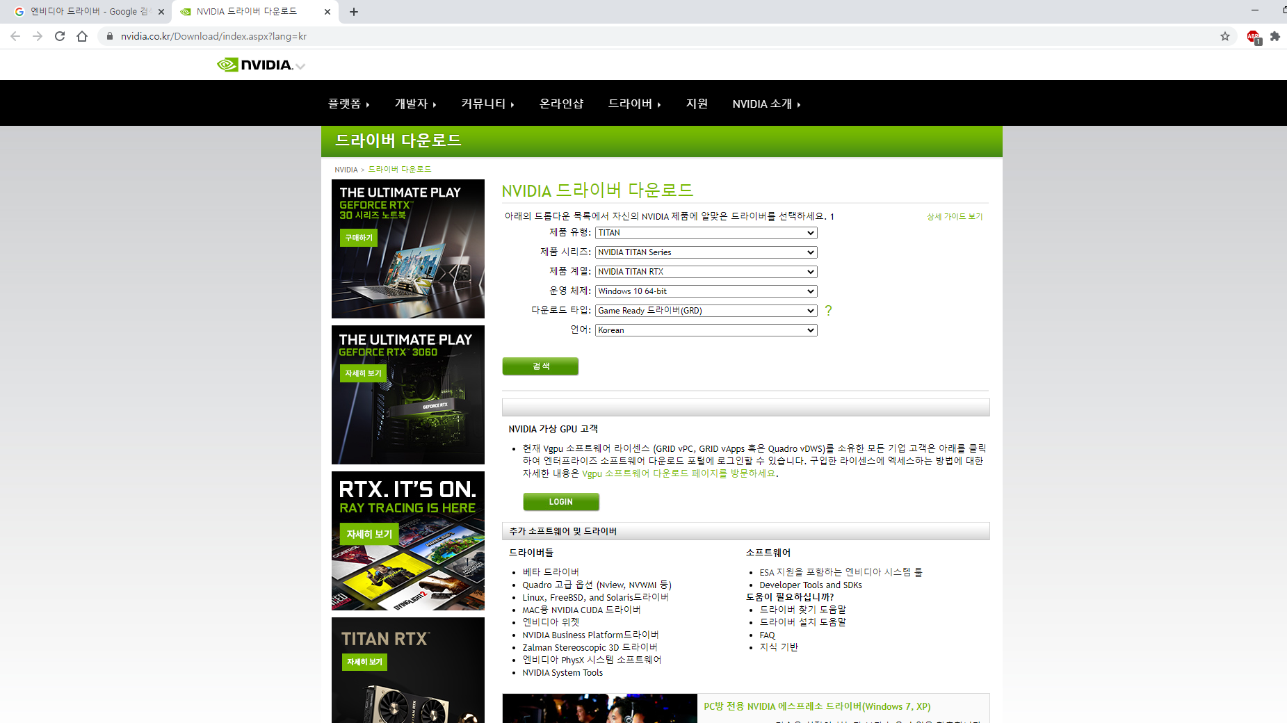Screen dimensions: 1287x723
Task: Open Zalman Stereoscopic 3D 드라이버 link
Action: [x=590, y=647]
